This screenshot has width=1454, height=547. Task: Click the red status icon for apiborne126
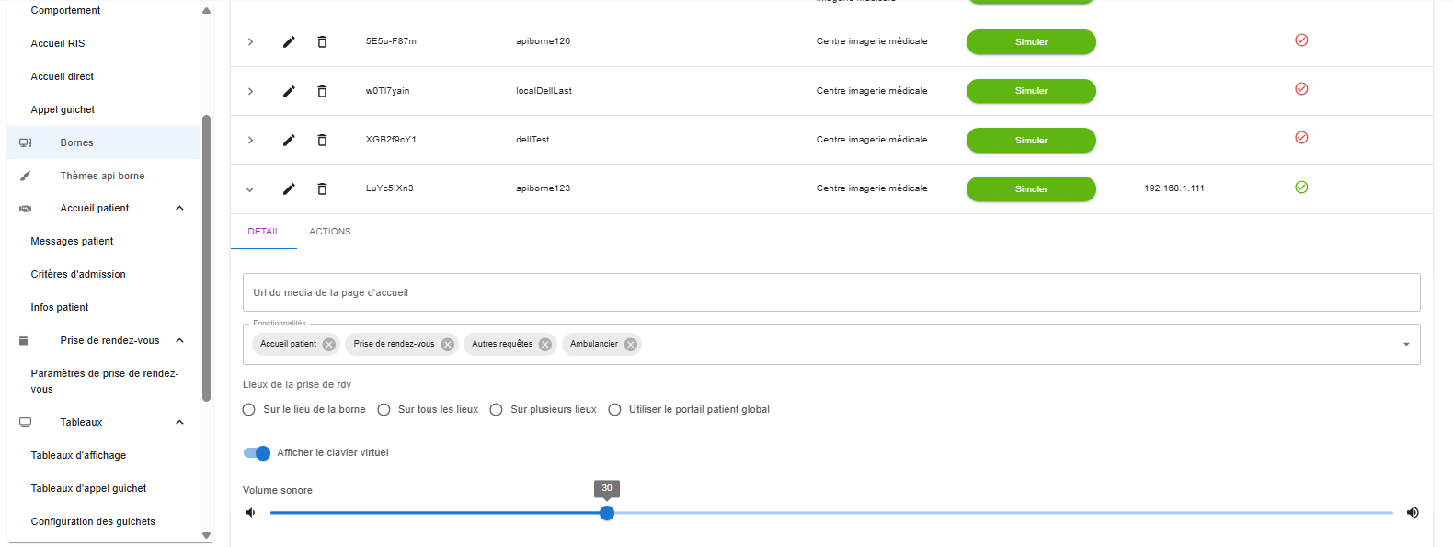coord(1301,40)
